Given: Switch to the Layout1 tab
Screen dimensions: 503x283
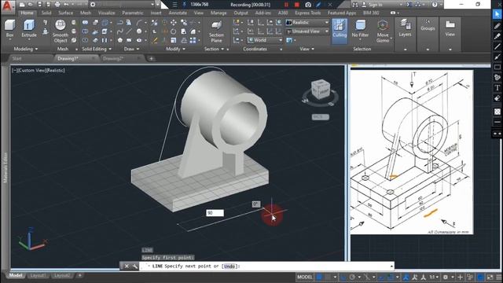Looking at the screenshot, I should (39, 276).
